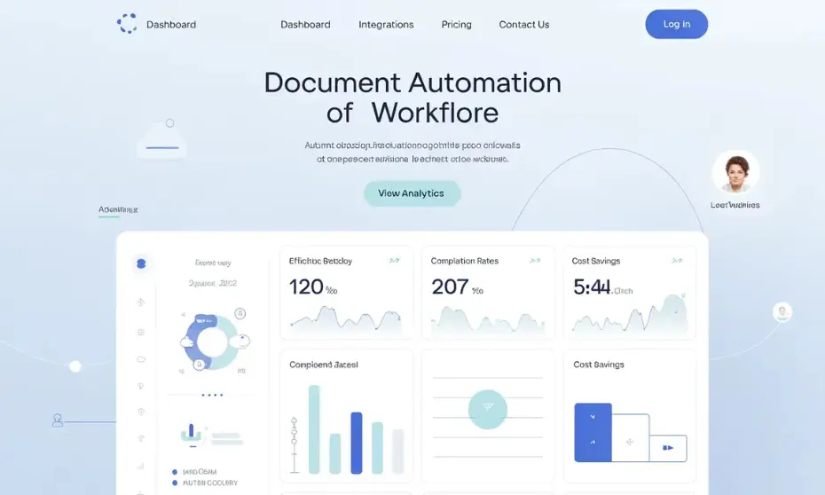This screenshot has width=825, height=495.
Task: Select the dark blue bar in bar chart
Action: [x=357, y=443]
